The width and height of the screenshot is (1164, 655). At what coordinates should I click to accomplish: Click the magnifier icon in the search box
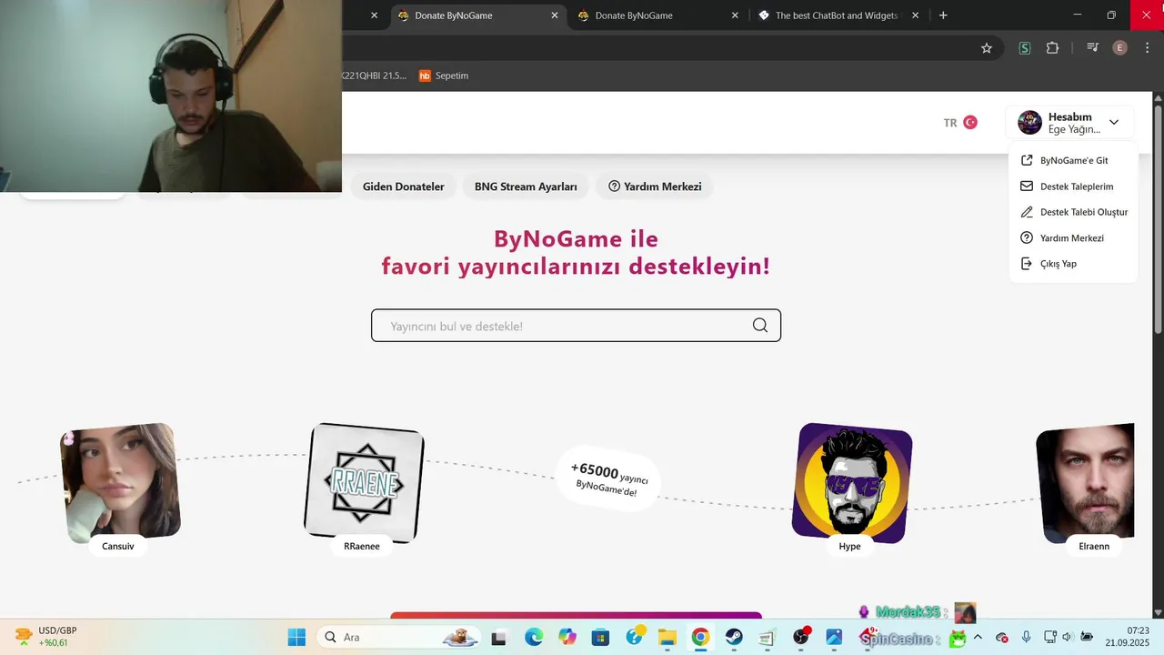pos(760,326)
